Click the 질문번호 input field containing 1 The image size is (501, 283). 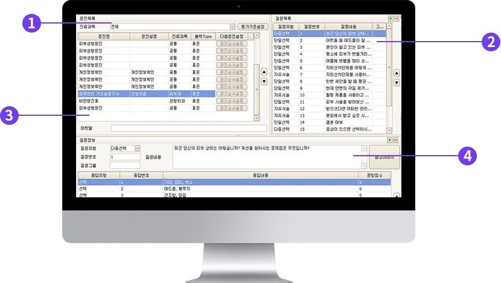(x=125, y=157)
